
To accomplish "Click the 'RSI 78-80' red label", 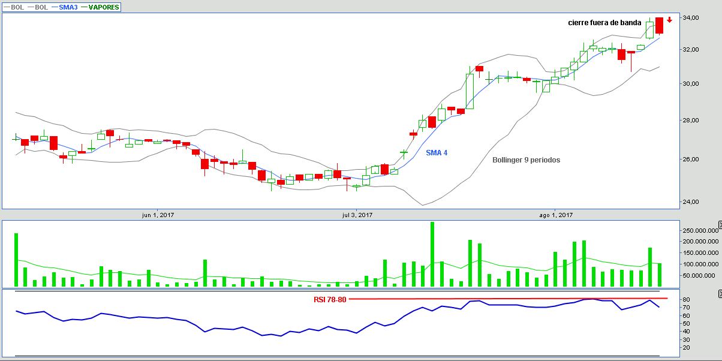I will pyautogui.click(x=330, y=299).
